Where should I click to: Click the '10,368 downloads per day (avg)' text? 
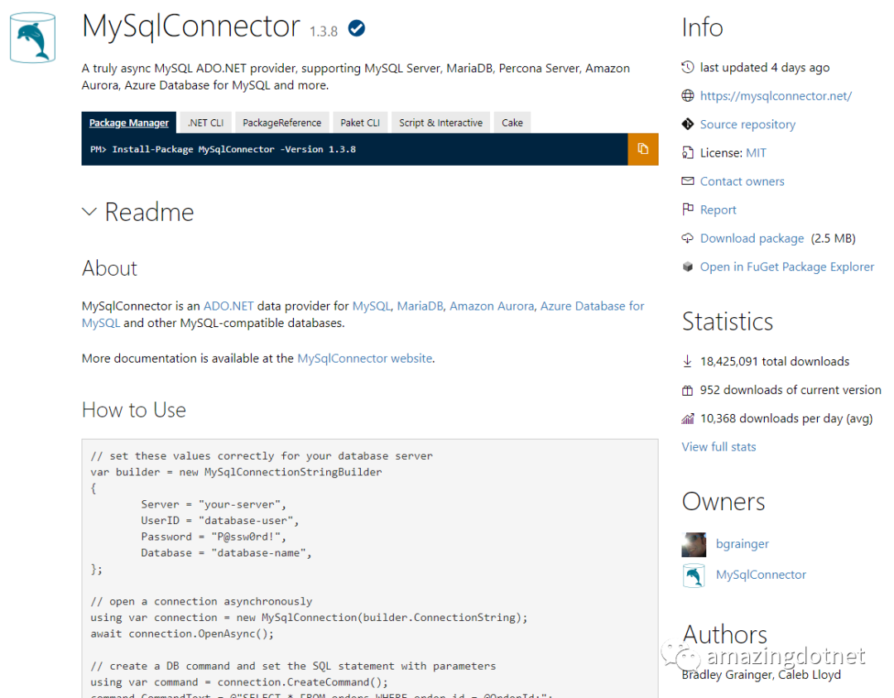coord(786,419)
